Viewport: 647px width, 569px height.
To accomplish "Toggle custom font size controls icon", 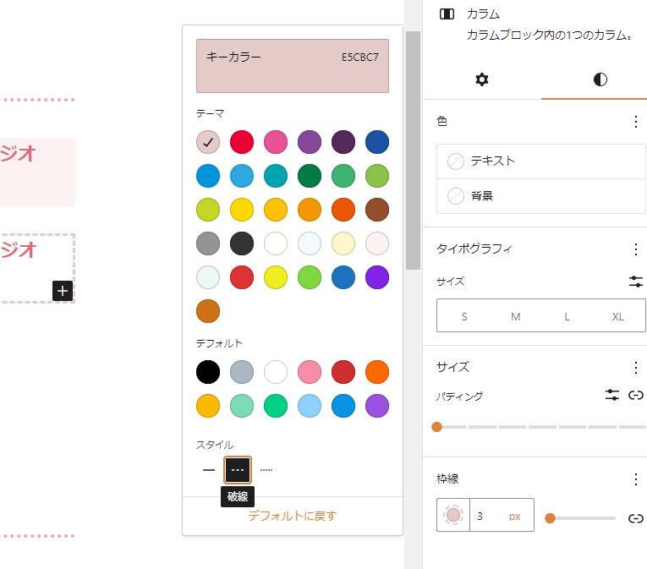I will click(635, 282).
